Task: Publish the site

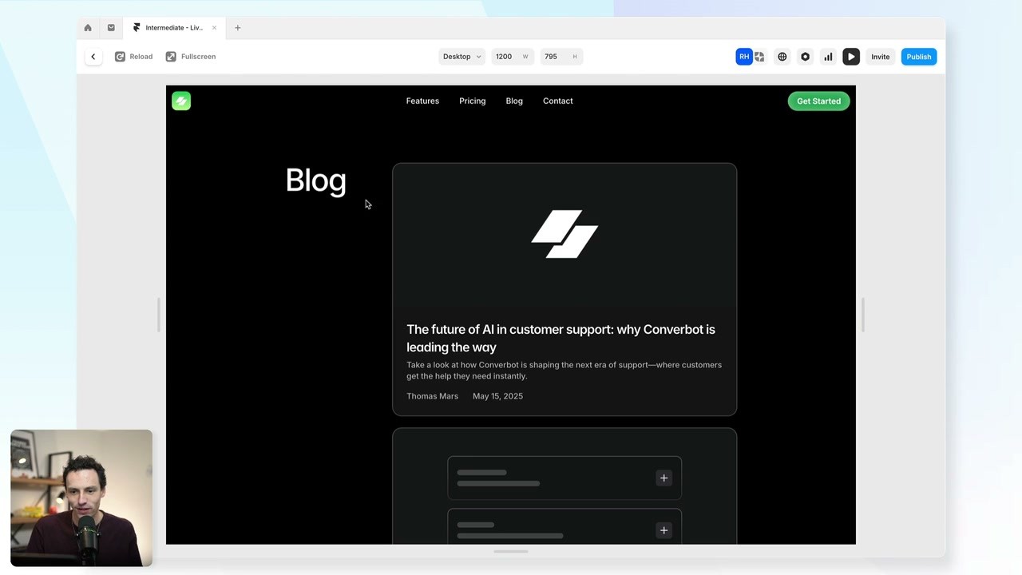Action: point(918,57)
